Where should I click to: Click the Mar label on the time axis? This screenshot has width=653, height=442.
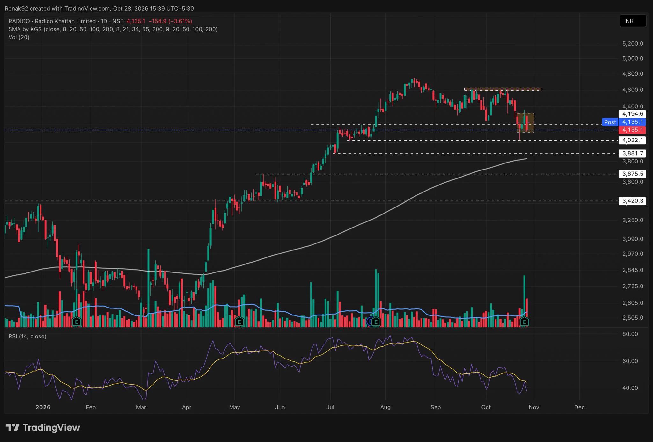click(x=141, y=407)
